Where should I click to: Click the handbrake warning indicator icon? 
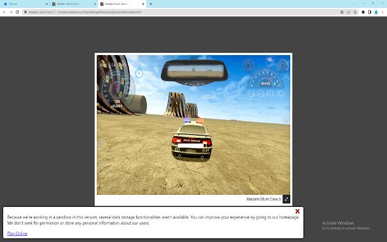coord(270,94)
